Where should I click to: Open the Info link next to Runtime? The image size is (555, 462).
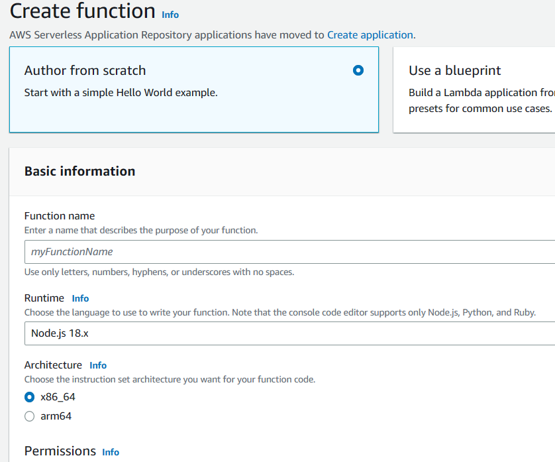[80, 299]
